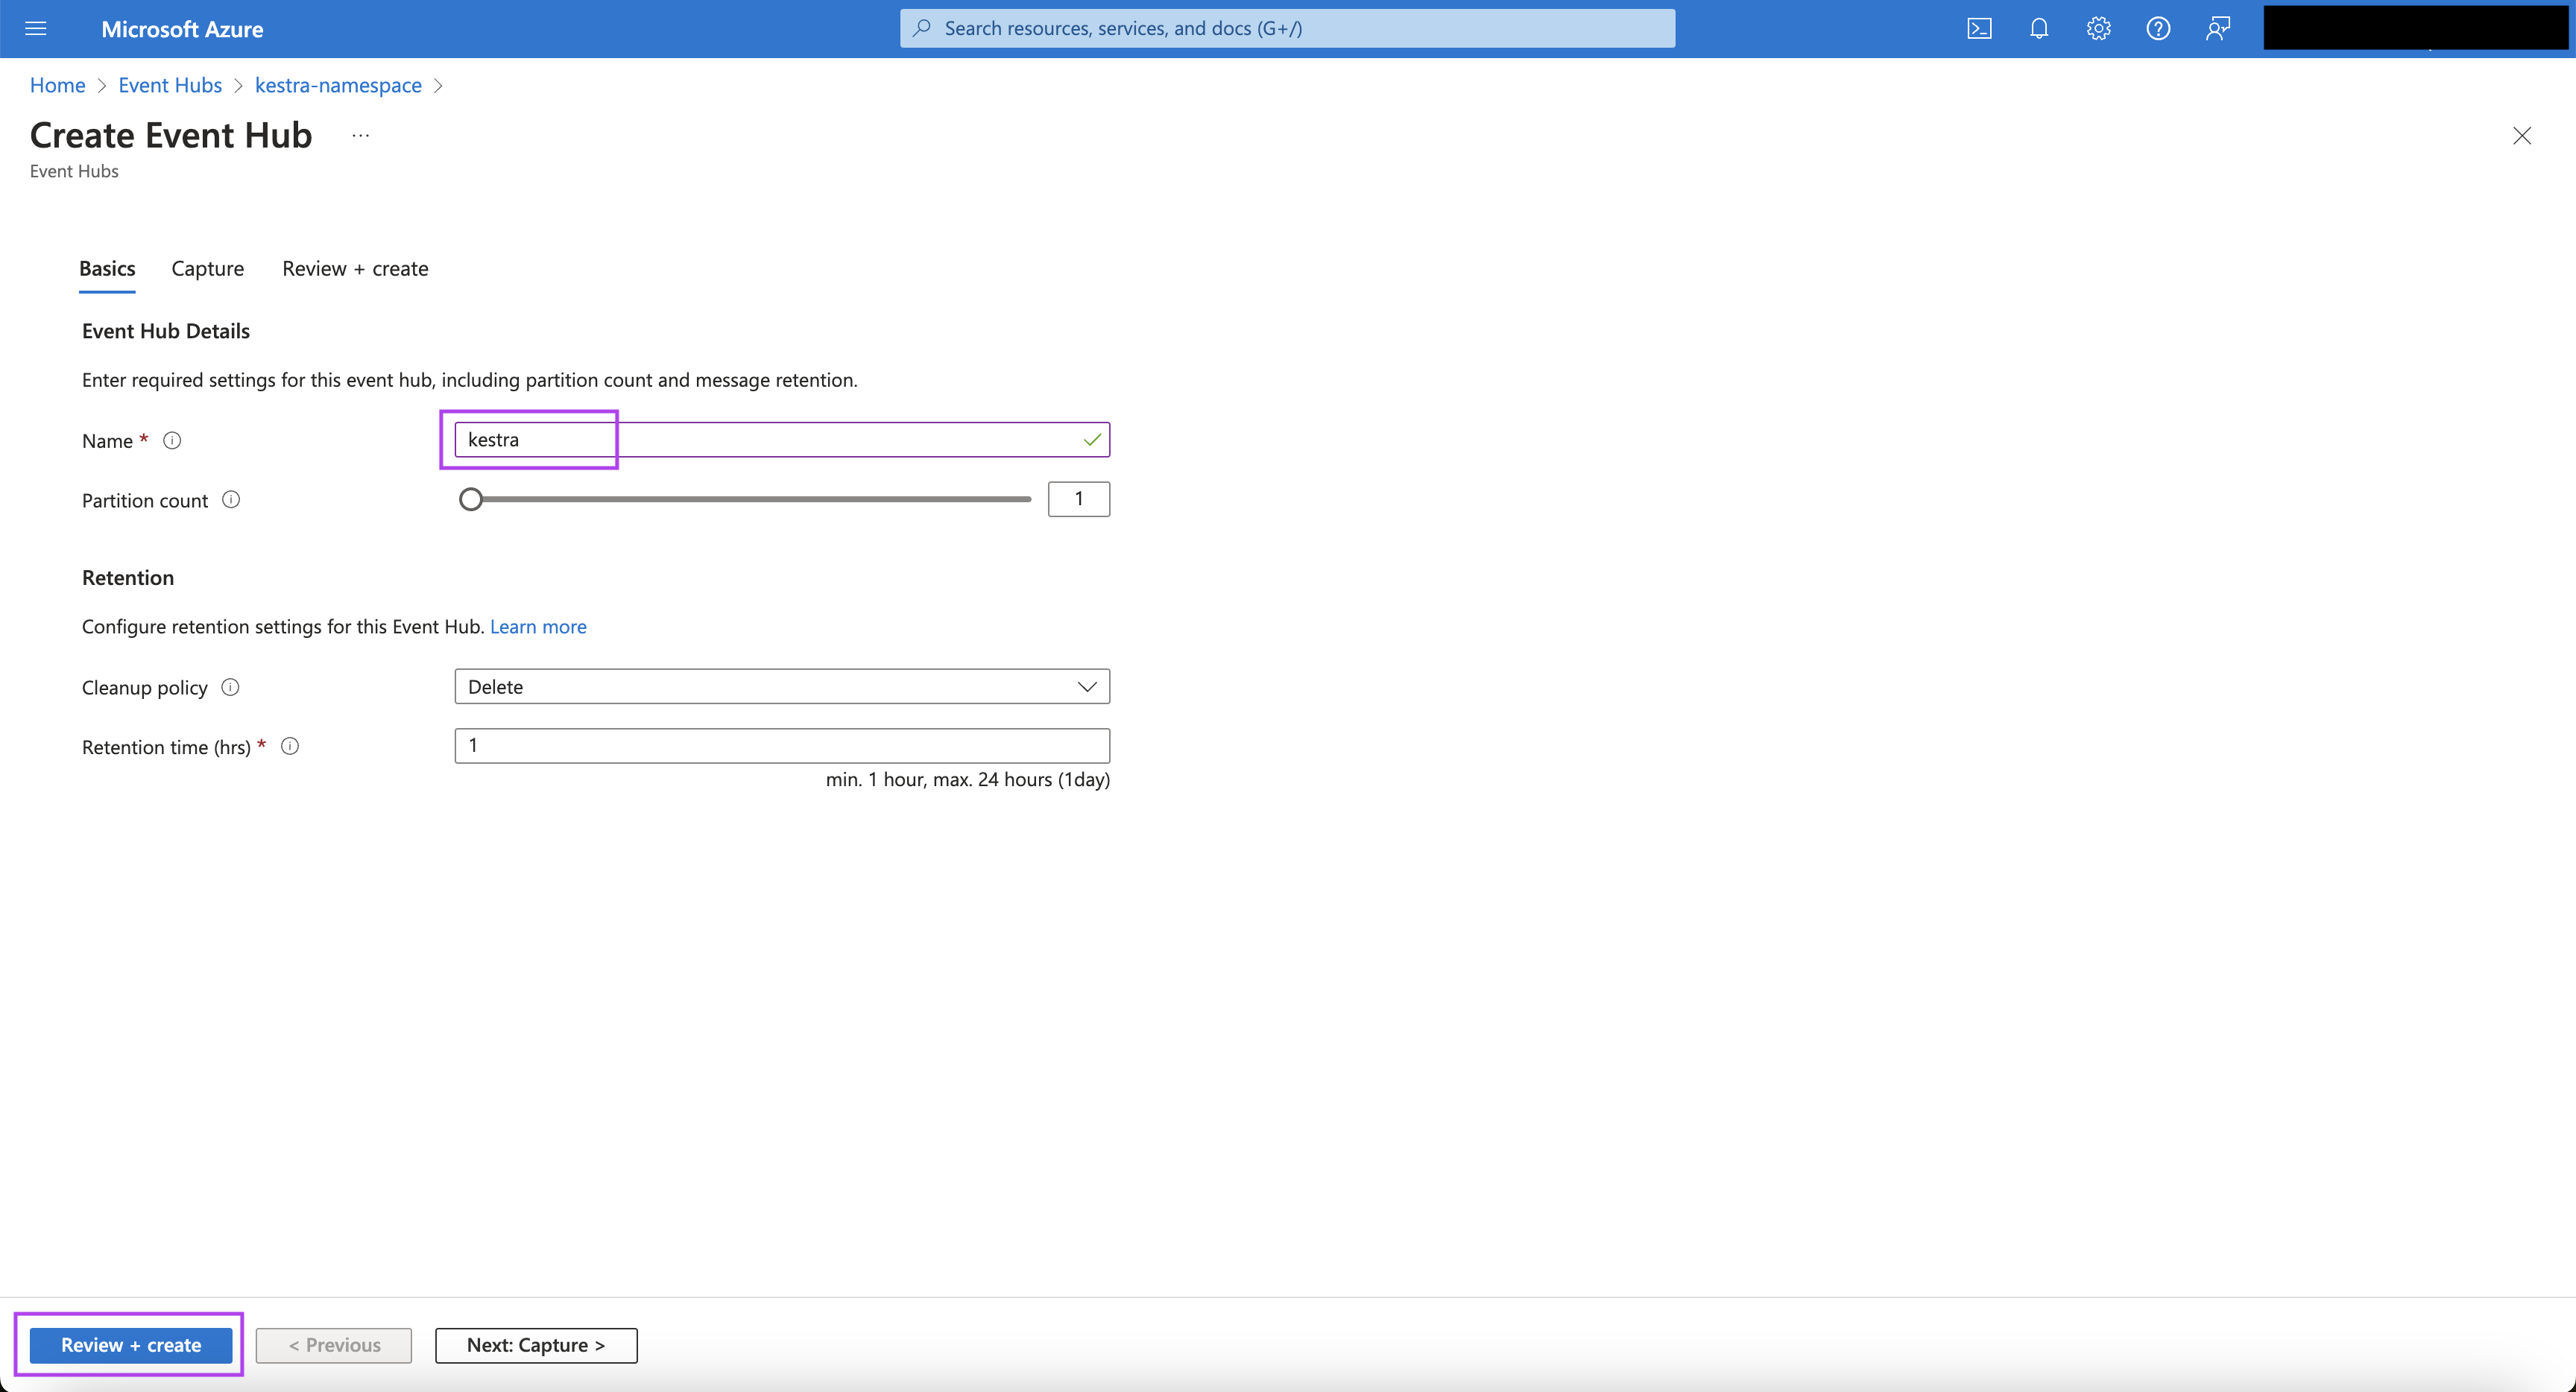The image size is (2576, 1392).
Task: Switch to the Capture tab
Action: pyautogui.click(x=207, y=269)
